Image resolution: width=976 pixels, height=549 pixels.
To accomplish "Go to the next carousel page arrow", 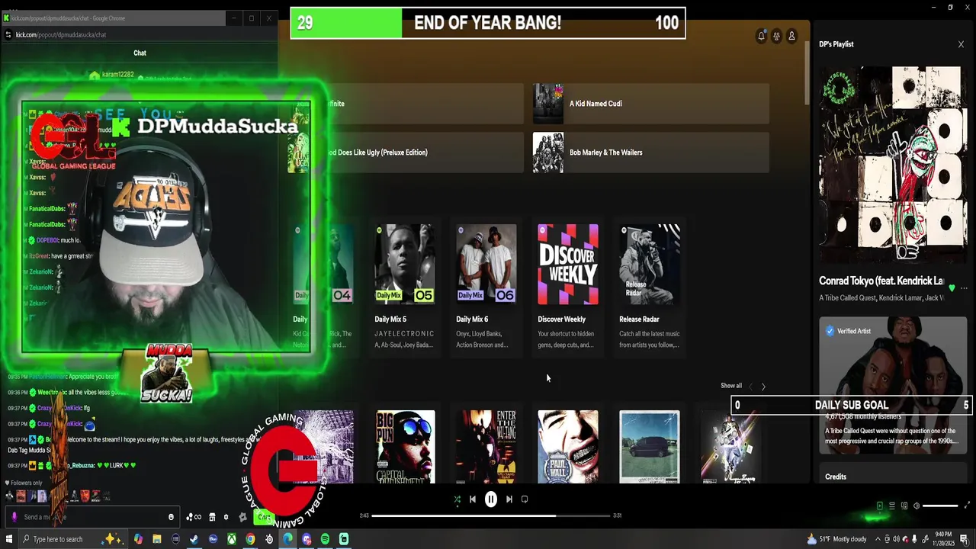I will tap(763, 387).
